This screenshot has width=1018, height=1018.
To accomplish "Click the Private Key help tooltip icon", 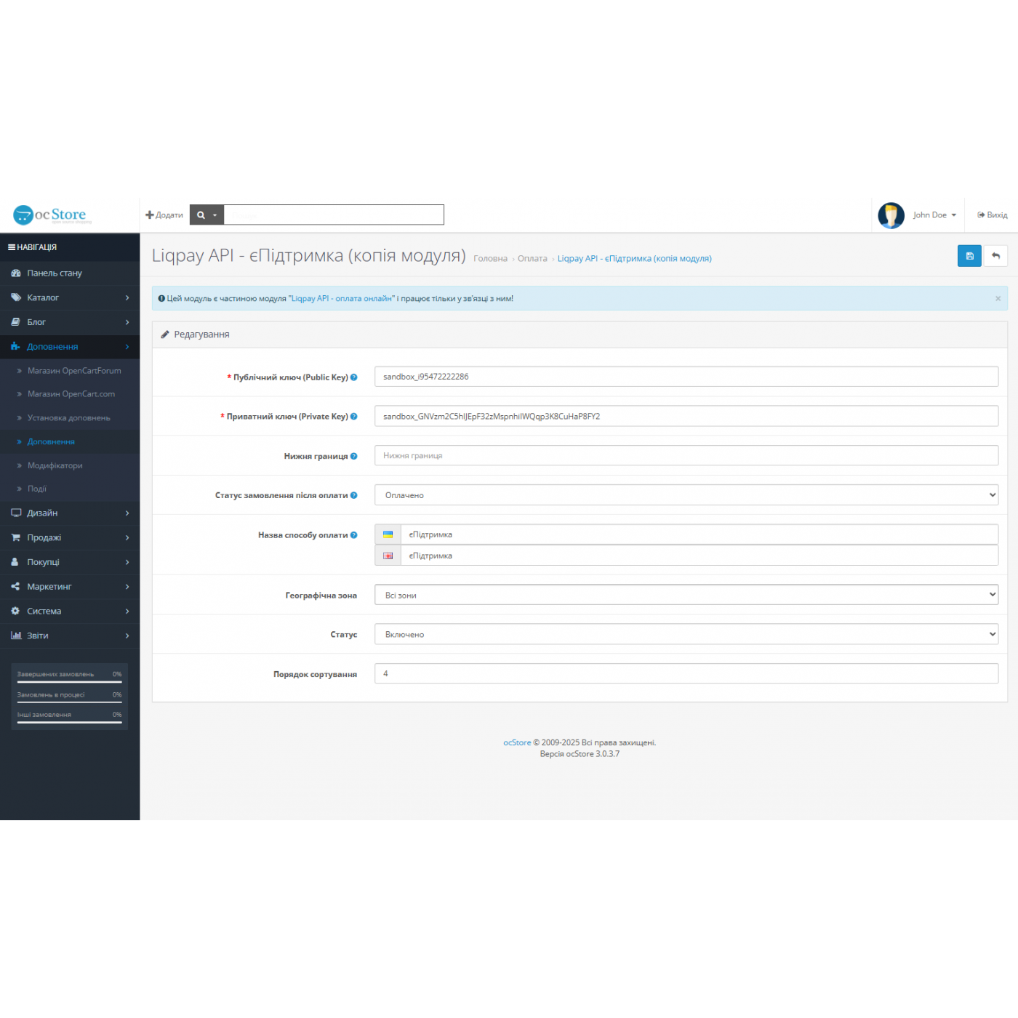I will (354, 417).
